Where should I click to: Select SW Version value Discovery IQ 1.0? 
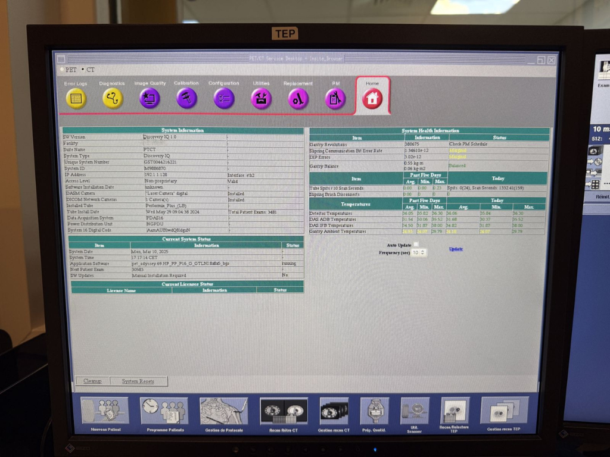tap(160, 137)
